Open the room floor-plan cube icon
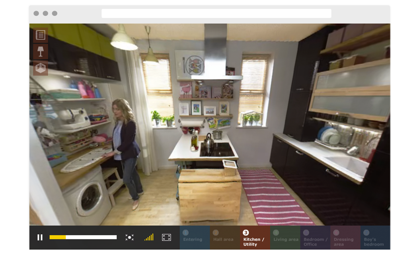This screenshot has width=417, height=262. click(41, 68)
